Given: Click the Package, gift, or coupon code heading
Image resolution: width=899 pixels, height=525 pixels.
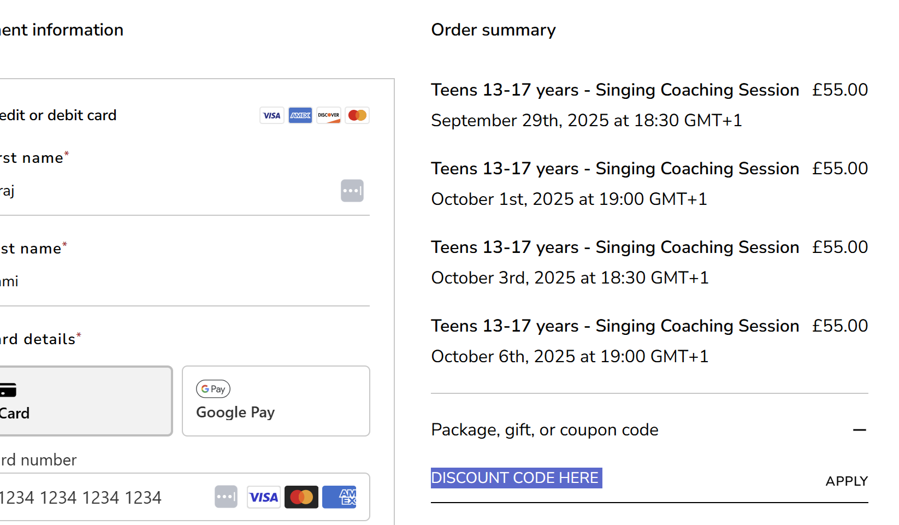Looking at the screenshot, I should click(545, 430).
